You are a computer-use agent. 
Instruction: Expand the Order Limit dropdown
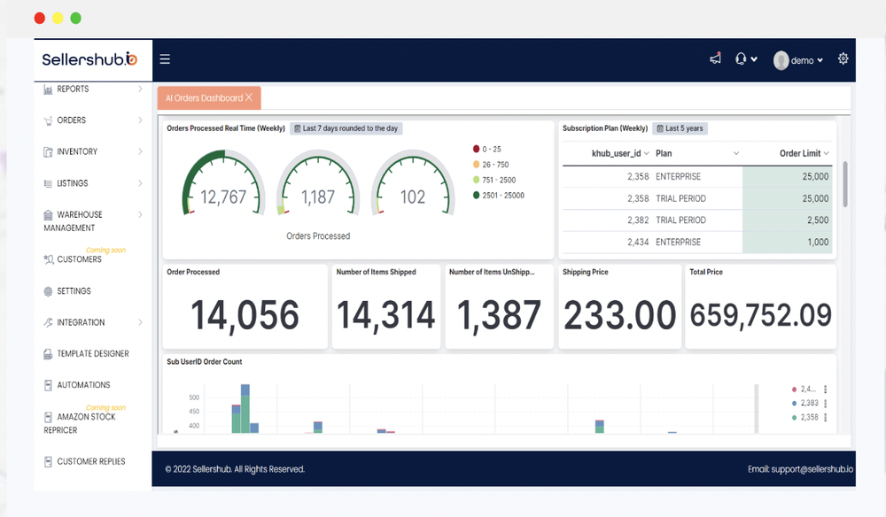(827, 153)
